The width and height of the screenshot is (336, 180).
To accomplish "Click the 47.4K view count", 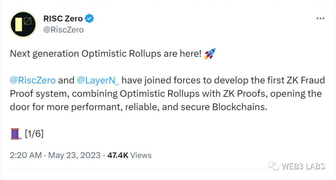I will click(x=118, y=155).
